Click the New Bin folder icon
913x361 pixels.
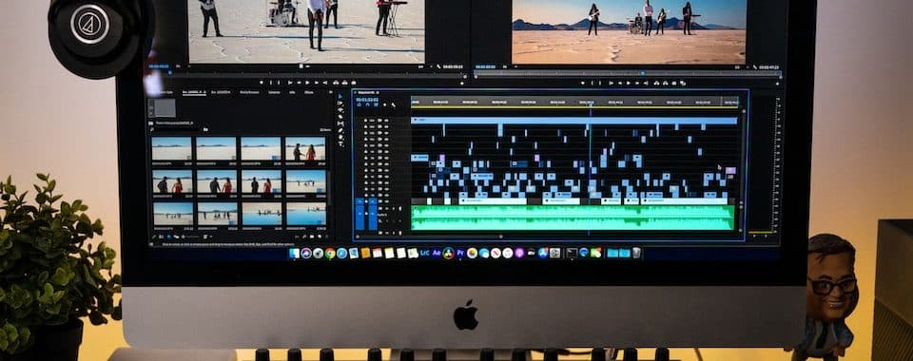coord(312,237)
